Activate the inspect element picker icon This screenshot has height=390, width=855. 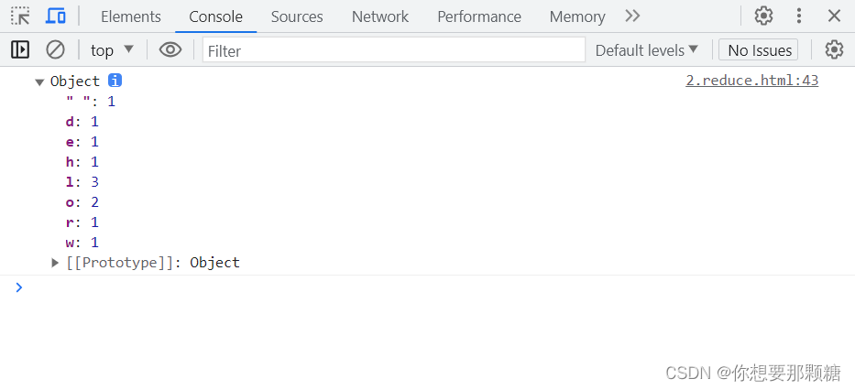tap(21, 16)
